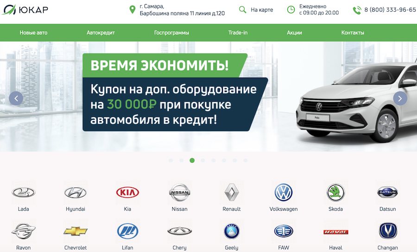
Task: Select the sixth carousel dot
Action: [x=224, y=160]
